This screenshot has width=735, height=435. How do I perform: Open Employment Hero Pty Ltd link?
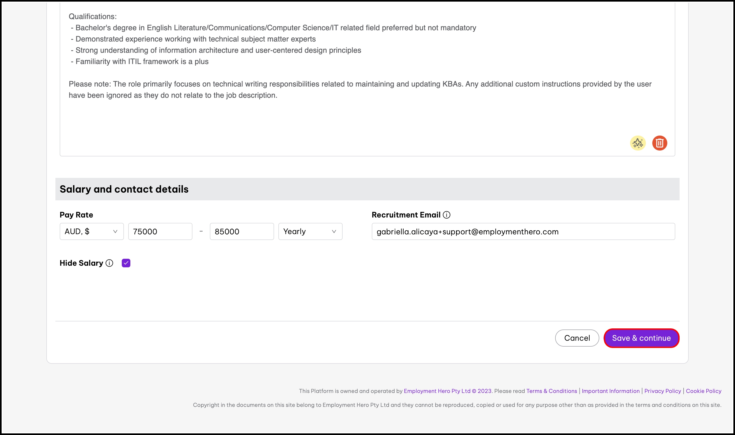(448, 391)
